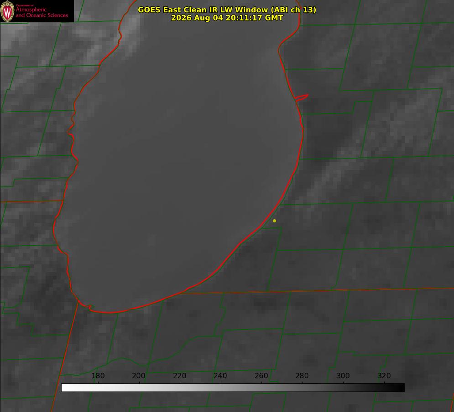
Task: Click the 180 label on the colorbar
Action: (98, 376)
